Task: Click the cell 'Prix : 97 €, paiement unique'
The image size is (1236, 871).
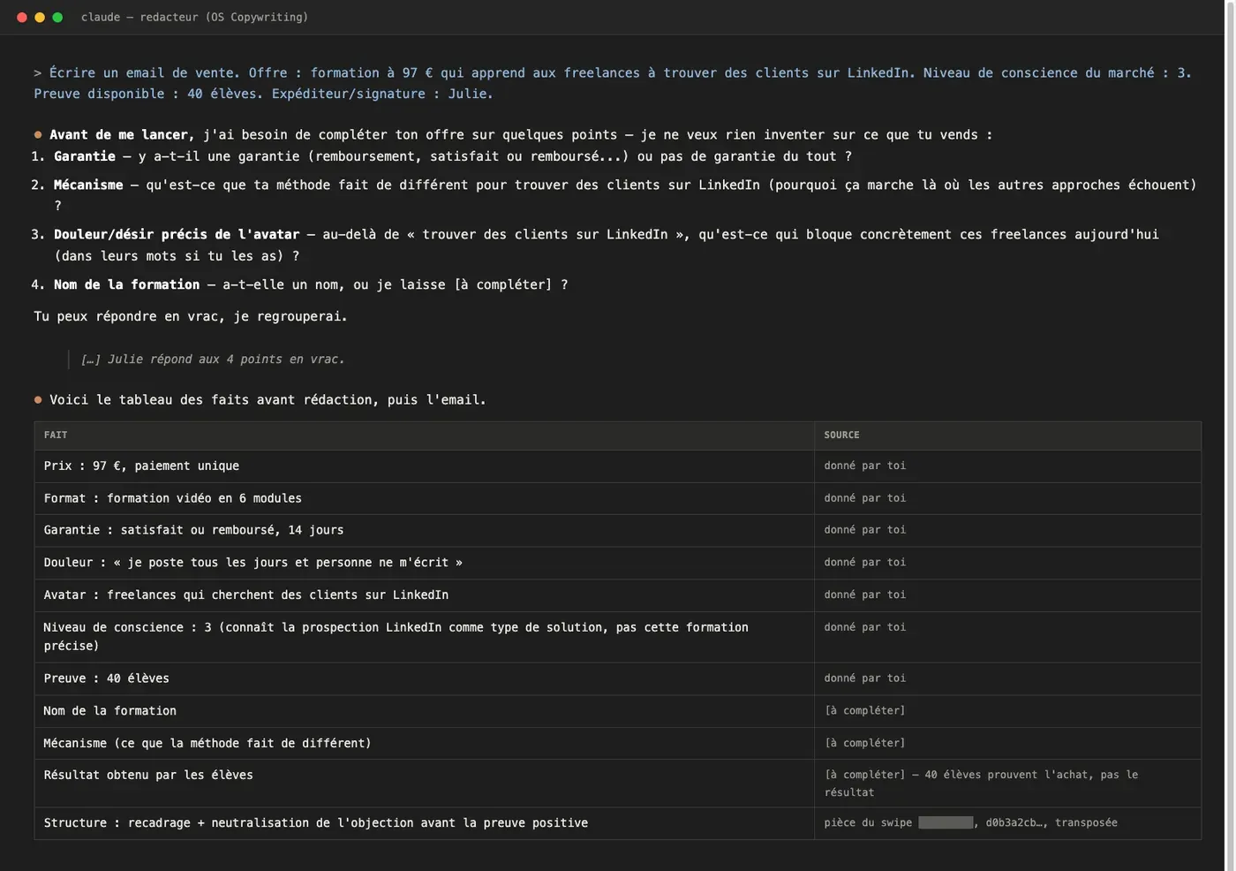Action: click(424, 466)
